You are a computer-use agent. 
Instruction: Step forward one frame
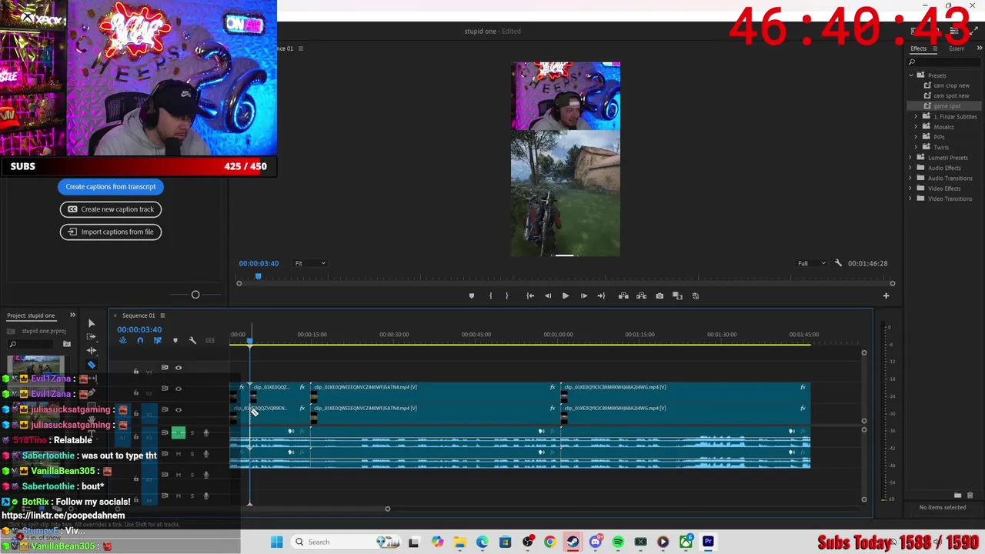coord(583,295)
